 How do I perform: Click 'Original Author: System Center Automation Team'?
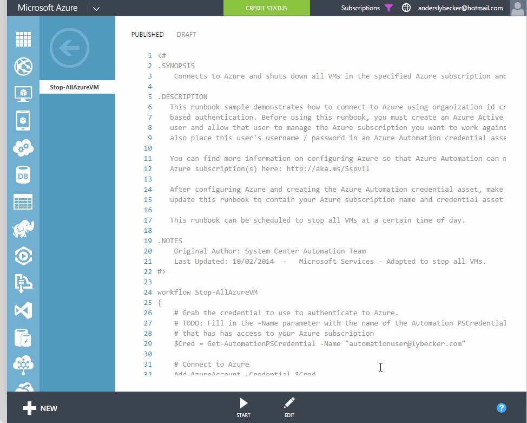pyautogui.click(x=270, y=251)
